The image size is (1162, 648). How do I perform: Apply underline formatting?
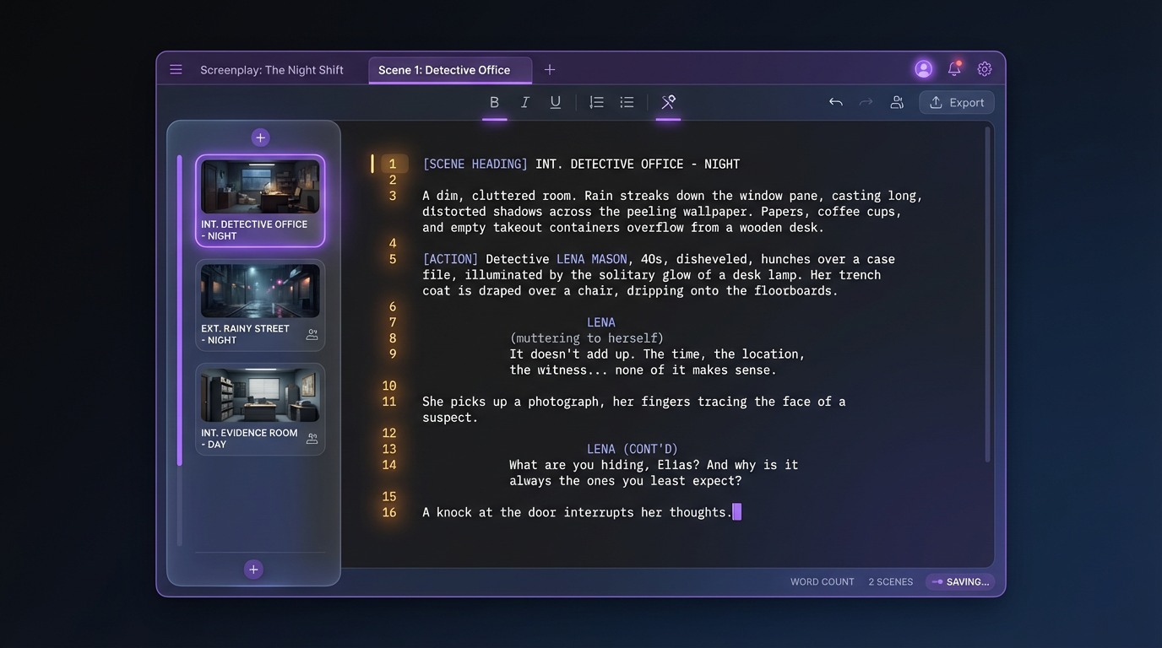556,101
